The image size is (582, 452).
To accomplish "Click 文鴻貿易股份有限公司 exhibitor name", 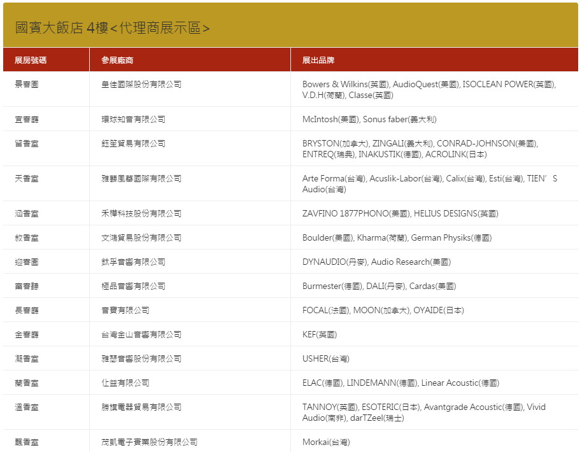I will click(x=141, y=237).
